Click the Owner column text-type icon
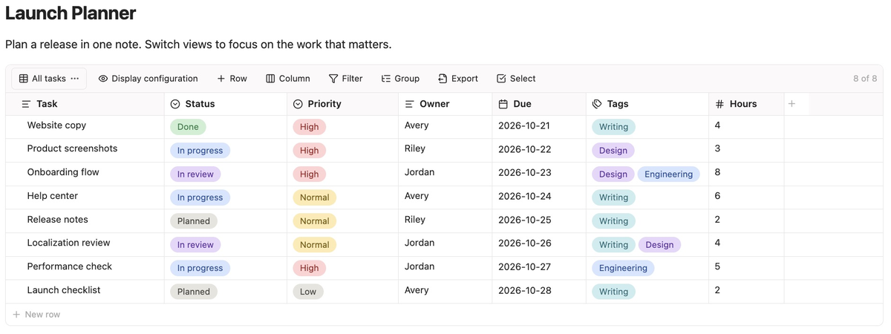This screenshot has height=334, width=891. click(x=409, y=104)
